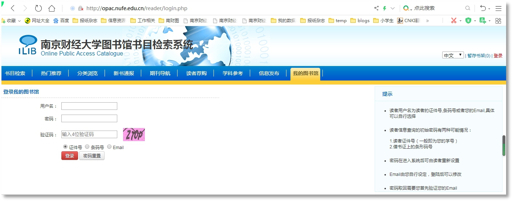The height and width of the screenshot is (202, 513).
Task: Switch to the 期刊导航 tab
Action: click(x=160, y=73)
